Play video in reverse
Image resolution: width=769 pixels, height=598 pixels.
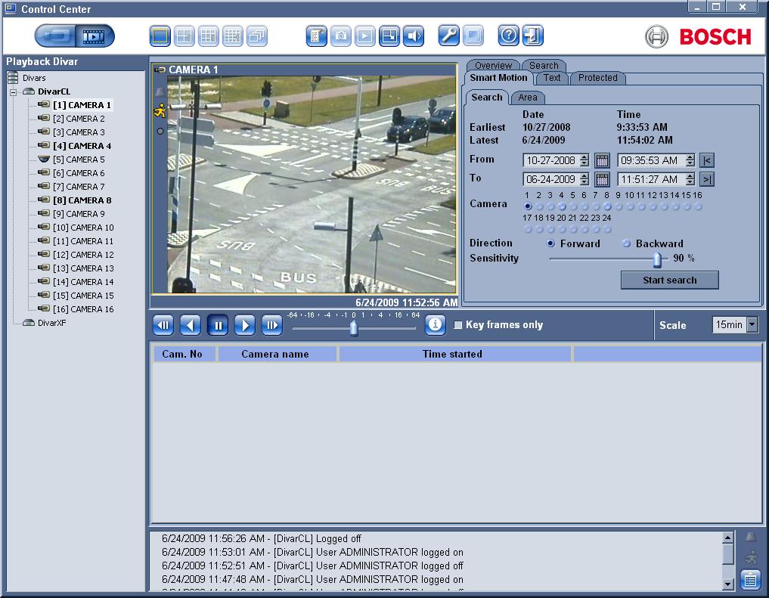[x=191, y=325]
